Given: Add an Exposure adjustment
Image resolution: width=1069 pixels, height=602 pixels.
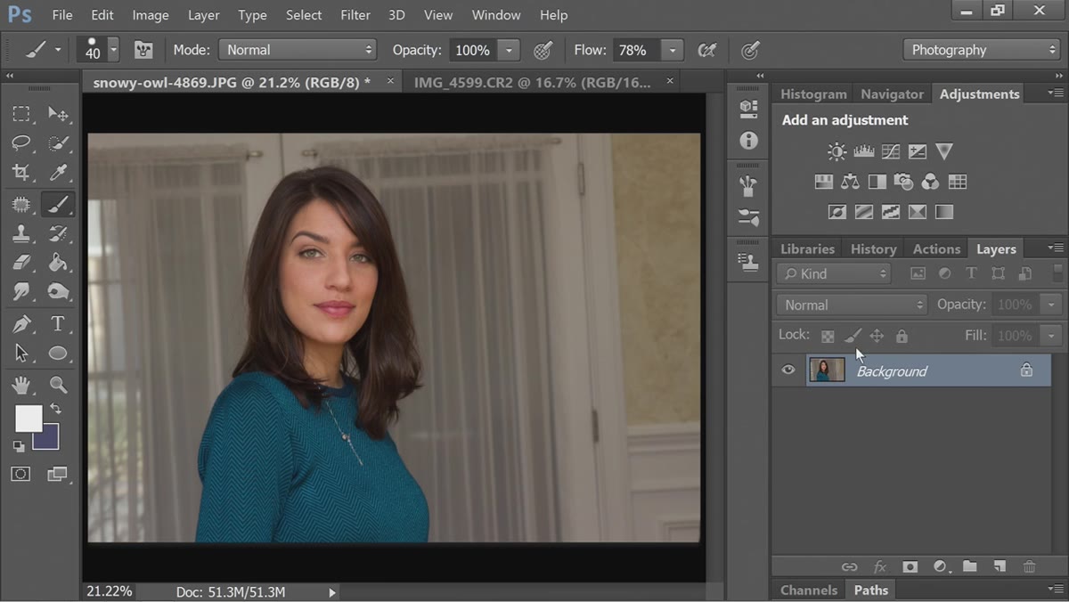Looking at the screenshot, I should pos(917,152).
